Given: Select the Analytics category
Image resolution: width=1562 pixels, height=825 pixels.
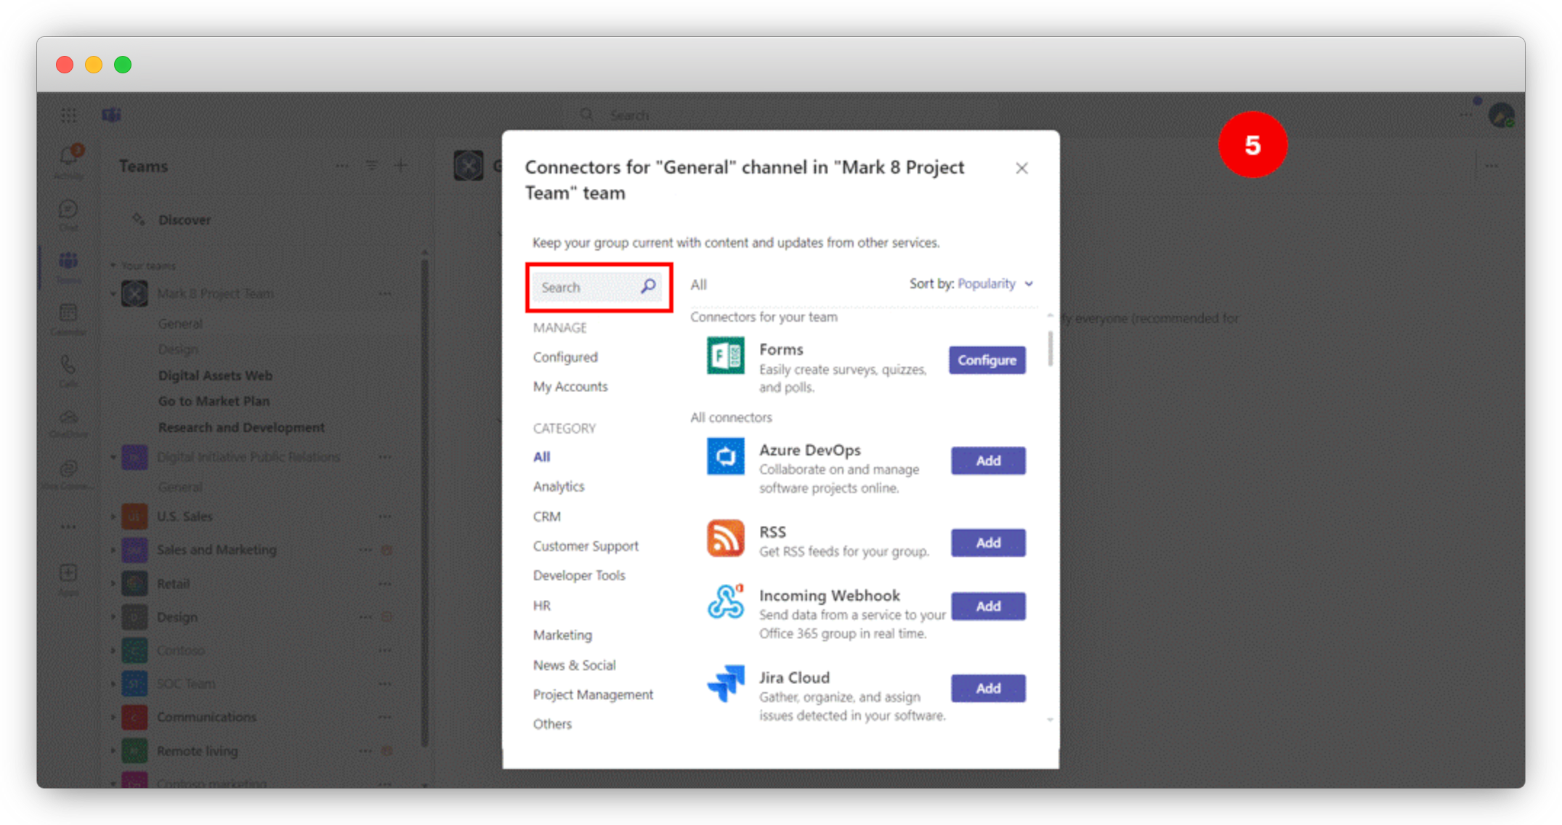Looking at the screenshot, I should (558, 487).
